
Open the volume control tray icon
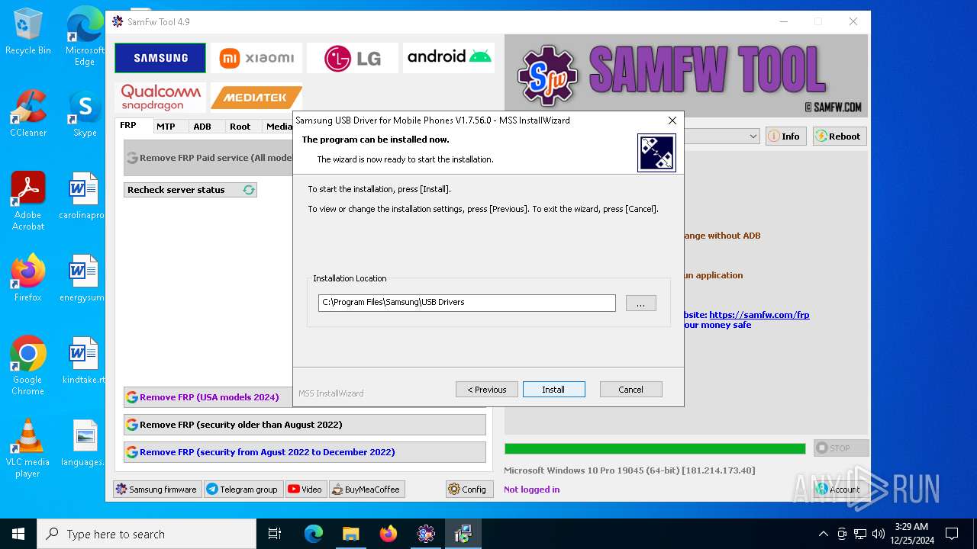[x=879, y=534]
